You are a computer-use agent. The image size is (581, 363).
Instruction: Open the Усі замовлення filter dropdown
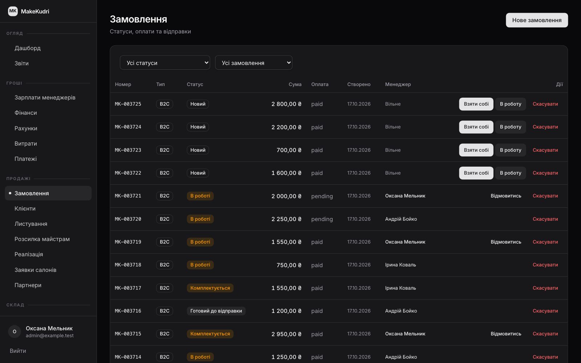[253, 62]
